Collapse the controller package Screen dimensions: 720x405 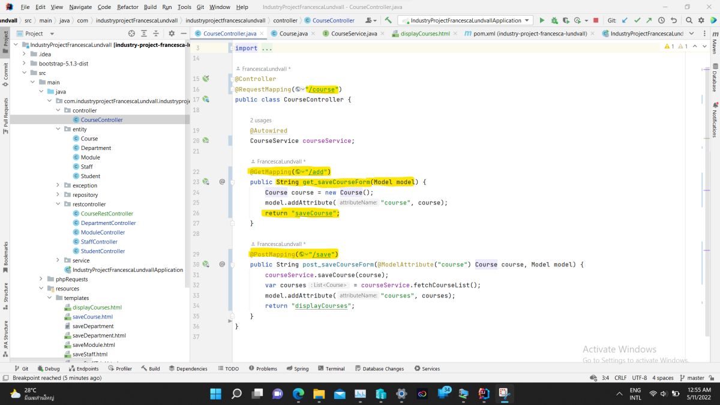tap(58, 110)
